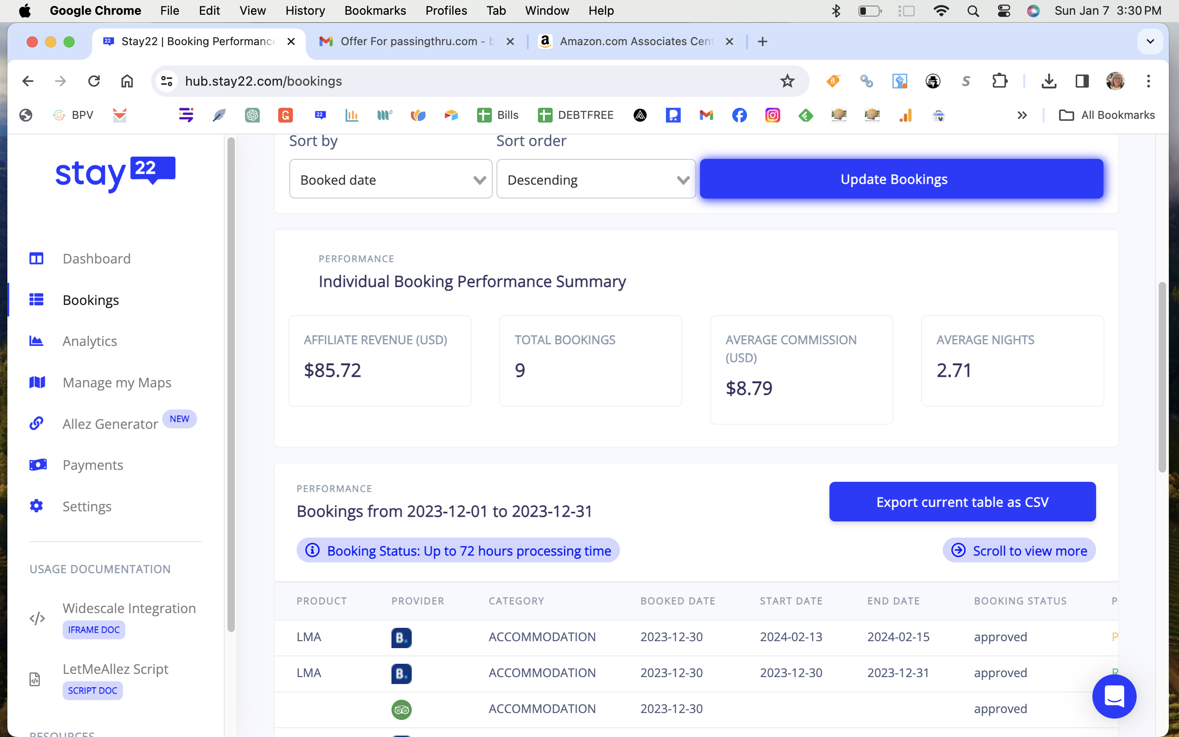Click Booking Status processing time notice

point(458,550)
